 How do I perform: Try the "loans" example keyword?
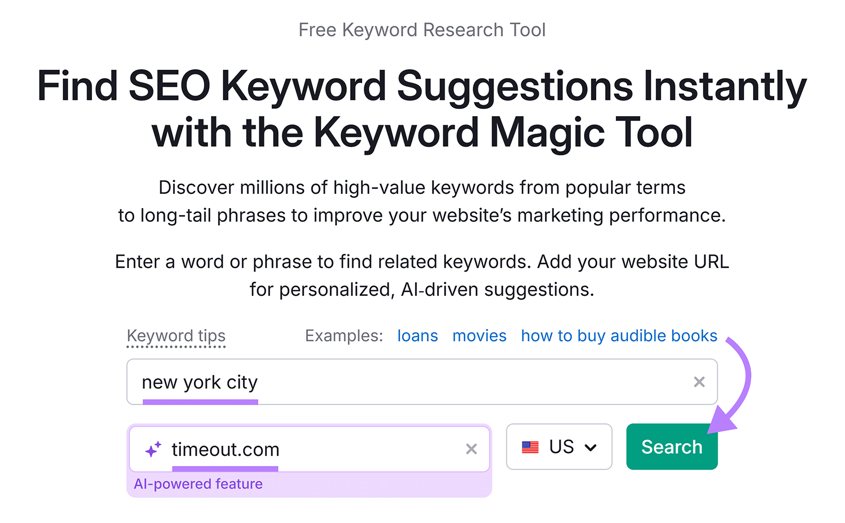click(x=417, y=335)
